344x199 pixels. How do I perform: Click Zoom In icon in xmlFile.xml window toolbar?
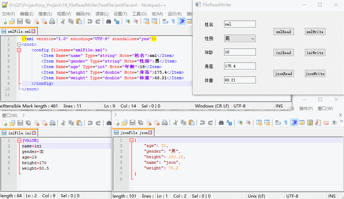tap(128, 21)
